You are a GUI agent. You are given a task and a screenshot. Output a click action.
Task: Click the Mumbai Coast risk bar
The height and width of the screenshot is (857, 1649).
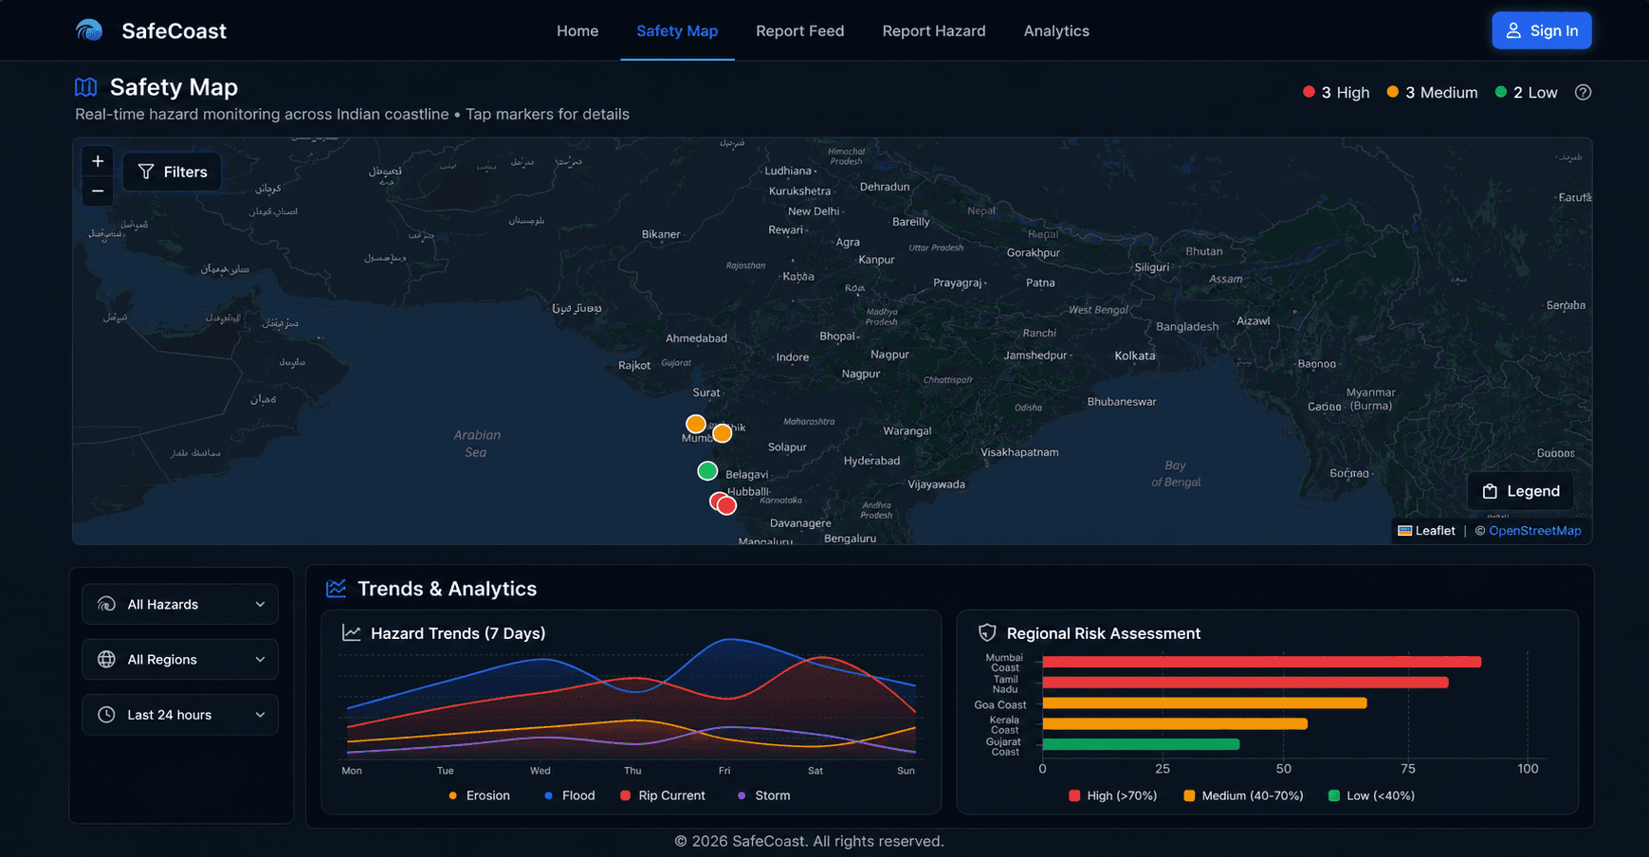1261,662
